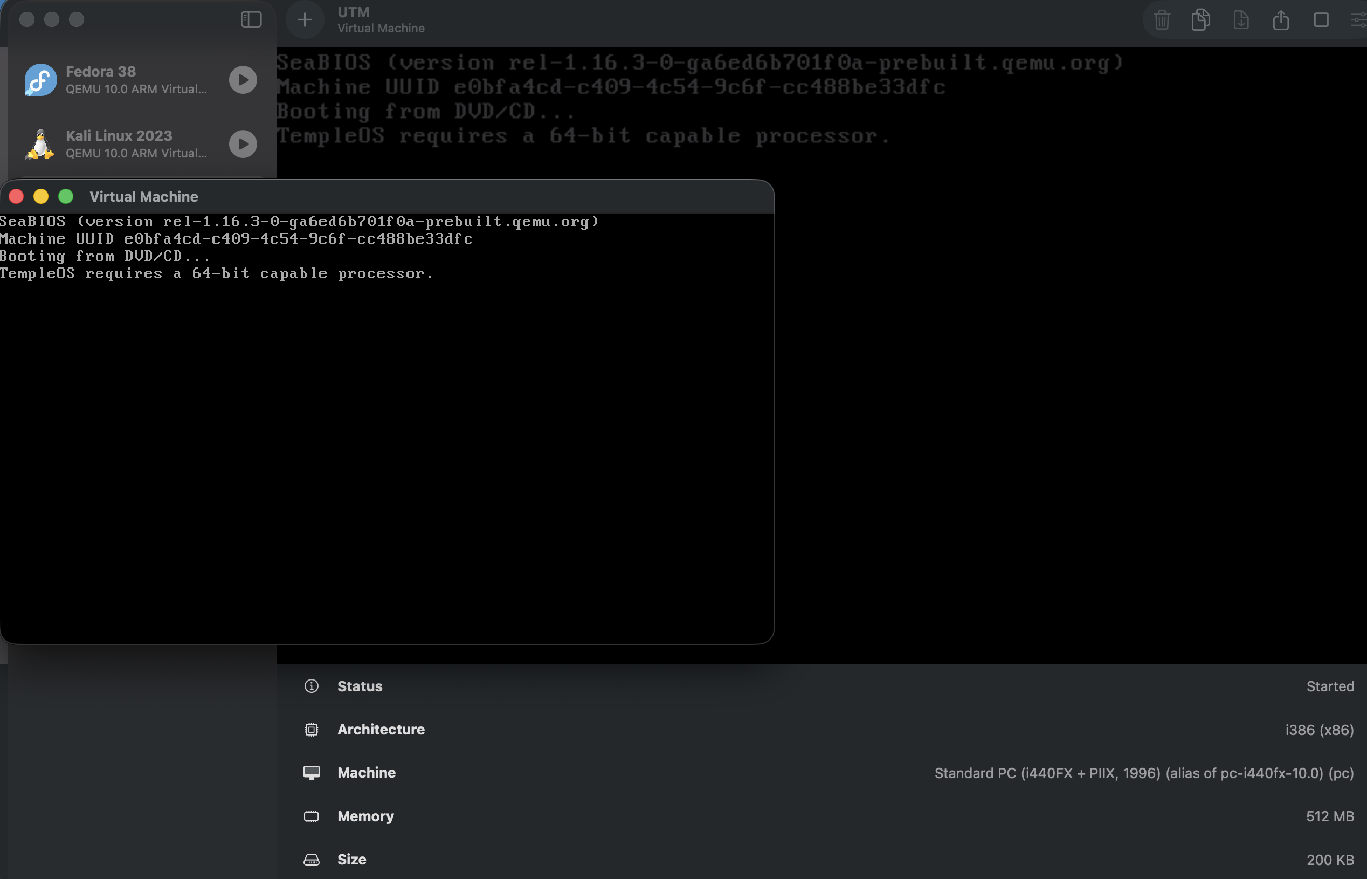Minimize the Virtual Machine console window
The height and width of the screenshot is (879, 1367).
41,196
